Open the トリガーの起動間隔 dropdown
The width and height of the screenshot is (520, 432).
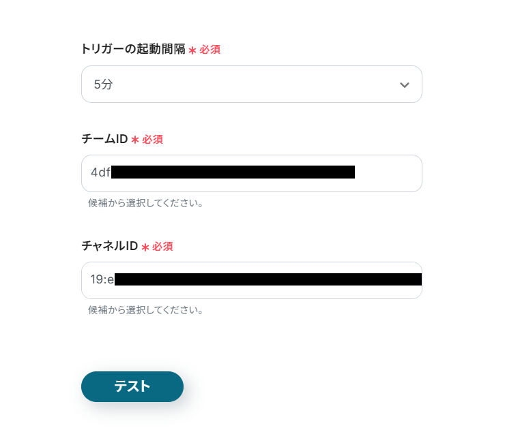tap(251, 84)
